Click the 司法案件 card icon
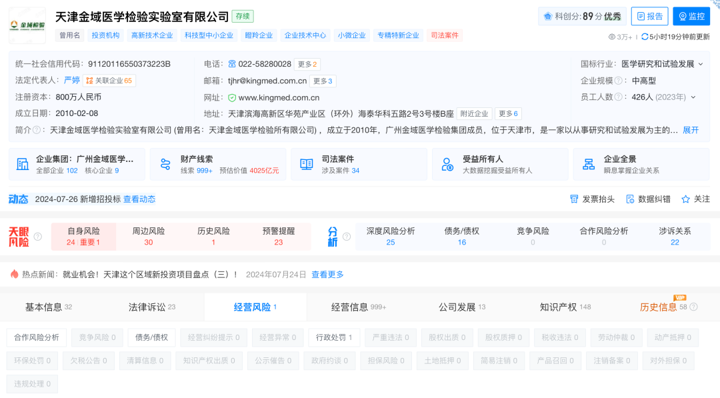Image resolution: width=720 pixels, height=398 pixels. pyautogui.click(x=307, y=164)
